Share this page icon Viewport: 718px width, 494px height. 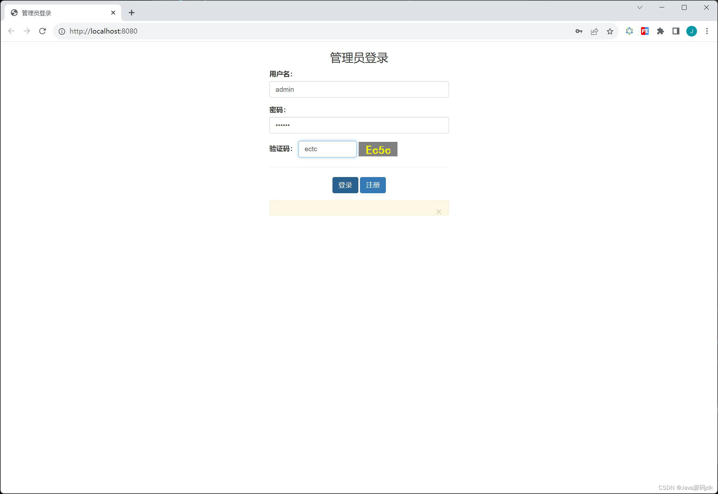coord(594,31)
